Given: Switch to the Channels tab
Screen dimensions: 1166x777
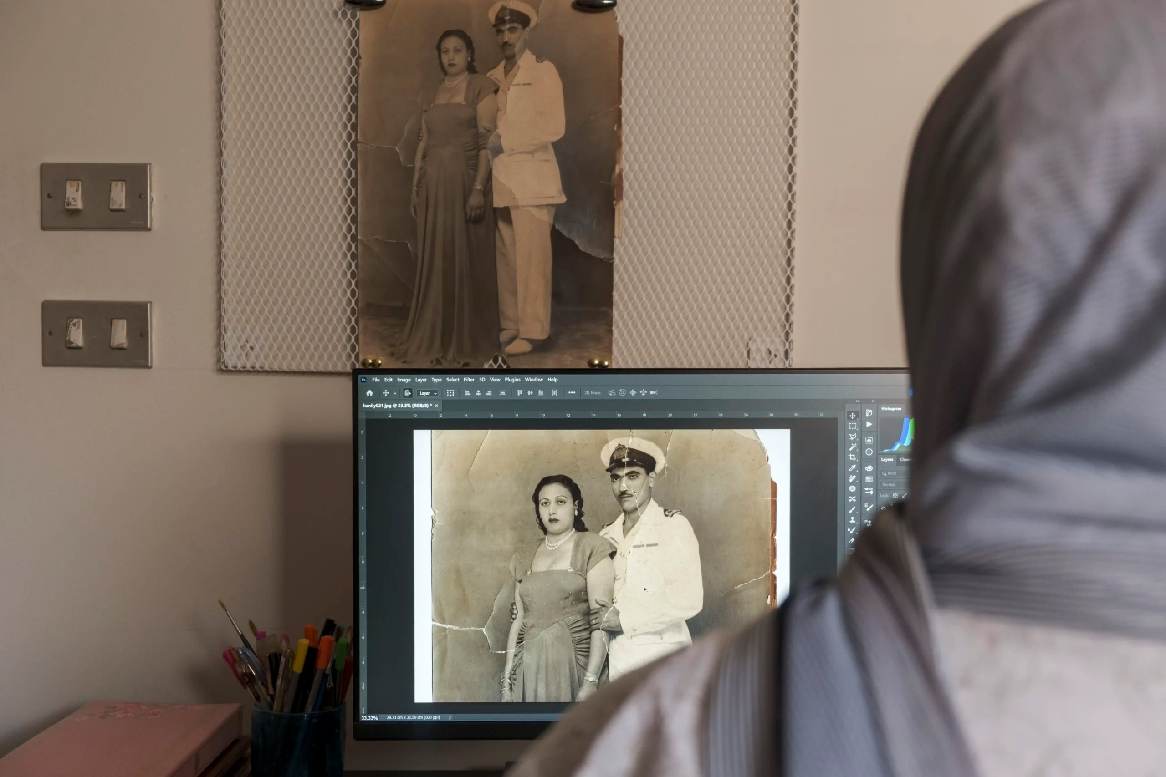Looking at the screenshot, I should pos(905,459).
